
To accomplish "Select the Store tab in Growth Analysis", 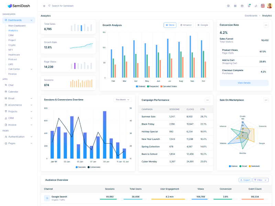I will coord(170,25).
